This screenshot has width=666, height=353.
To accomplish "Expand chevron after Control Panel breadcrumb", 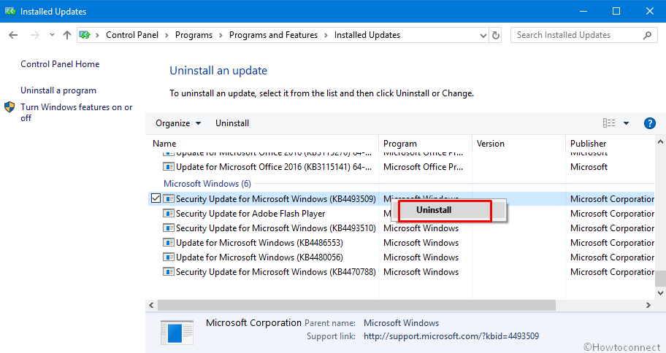I will point(166,35).
